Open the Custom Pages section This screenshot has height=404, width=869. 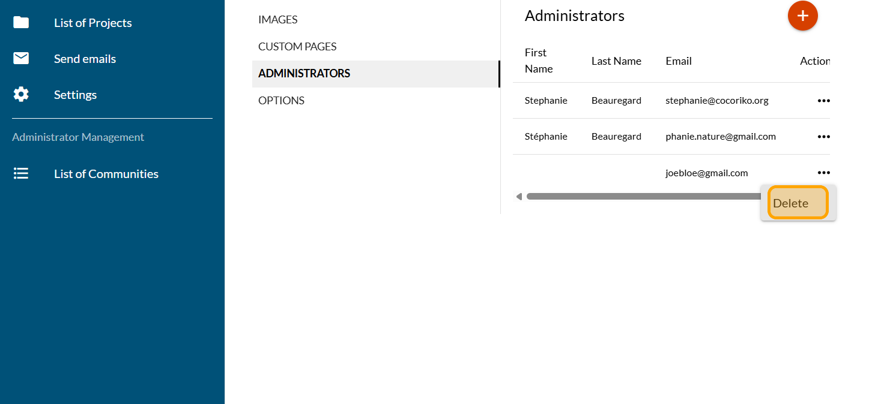coord(297,47)
